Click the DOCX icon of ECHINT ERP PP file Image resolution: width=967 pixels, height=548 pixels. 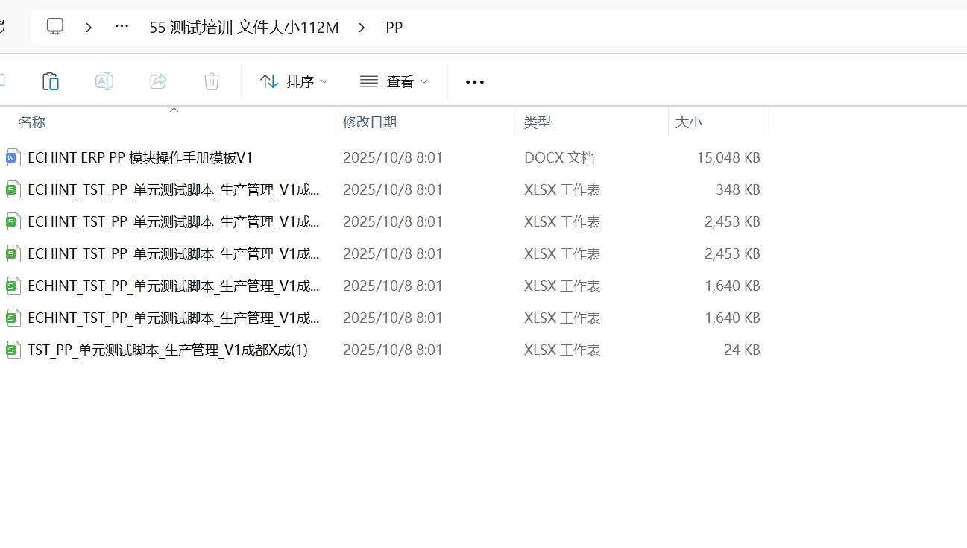pyautogui.click(x=13, y=157)
